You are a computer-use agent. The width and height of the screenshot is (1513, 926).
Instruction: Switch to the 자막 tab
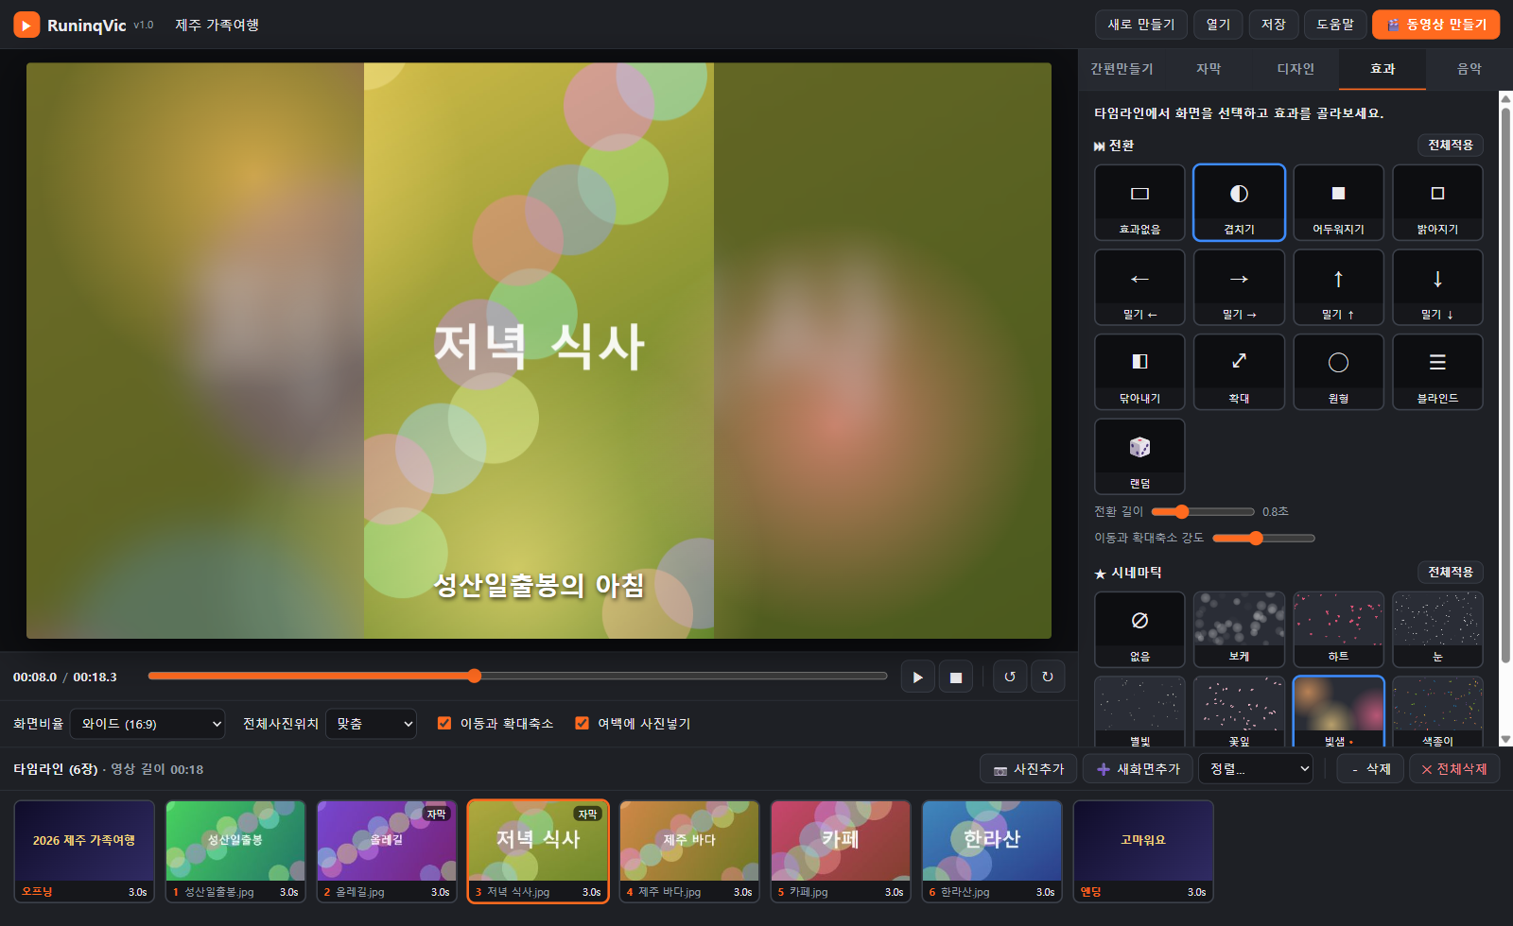pyautogui.click(x=1209, y=69)
